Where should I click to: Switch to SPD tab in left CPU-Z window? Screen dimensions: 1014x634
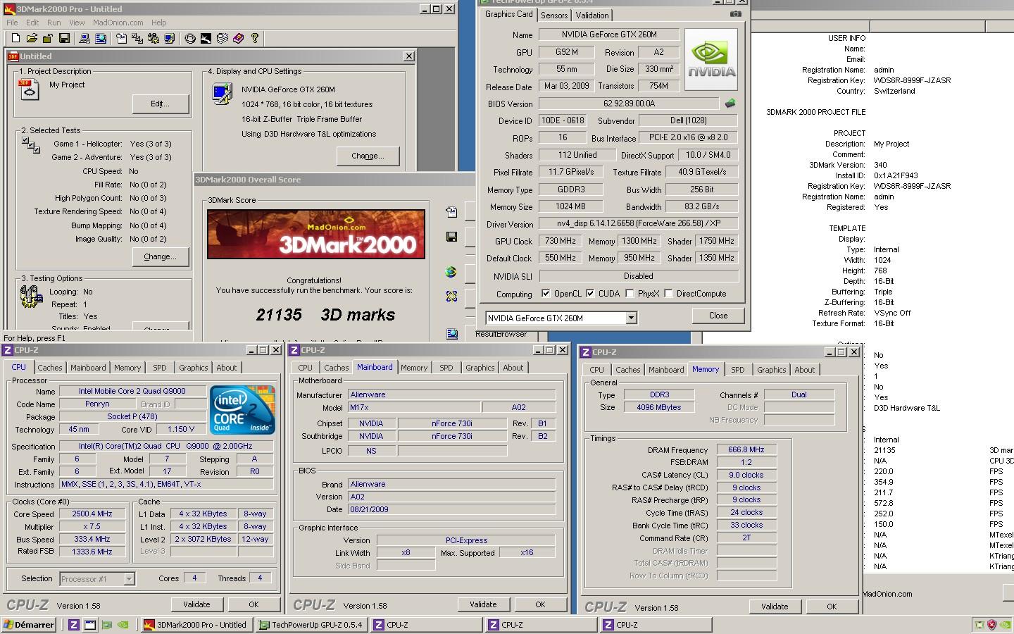pyautogui.click(x=160, y=367)
